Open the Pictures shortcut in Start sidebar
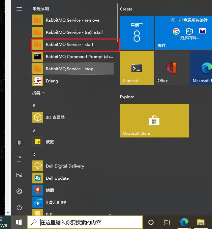 point(19,175)
